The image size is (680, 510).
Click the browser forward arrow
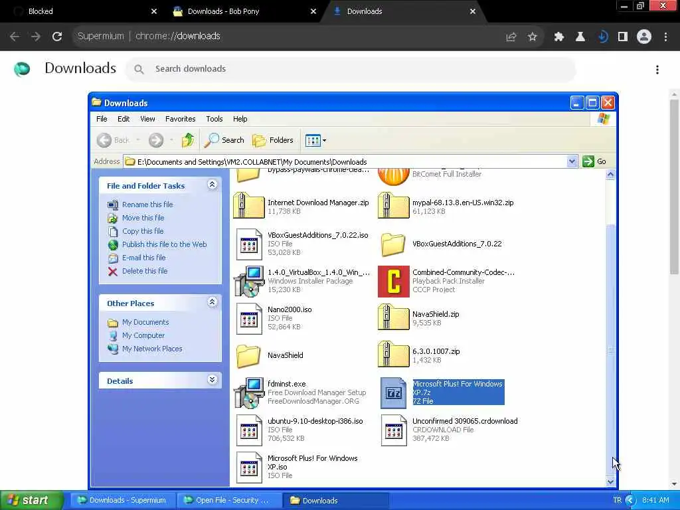point(36,37)
